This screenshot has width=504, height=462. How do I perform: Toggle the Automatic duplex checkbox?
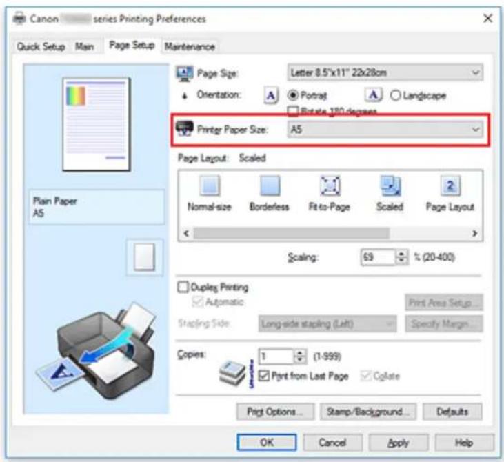point(197,301)
